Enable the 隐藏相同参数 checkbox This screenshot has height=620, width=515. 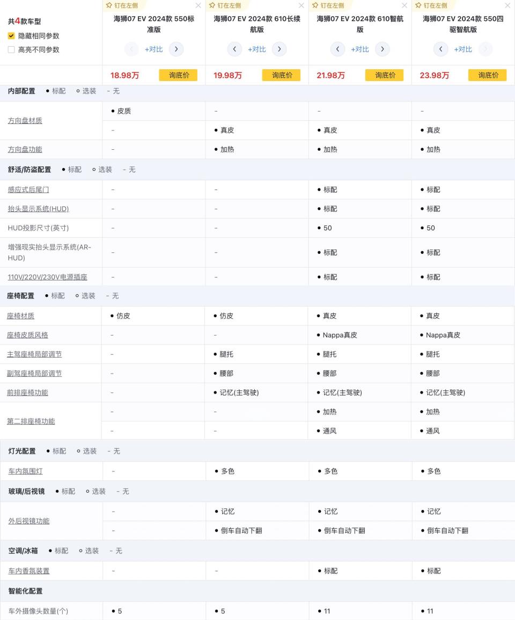11,36
